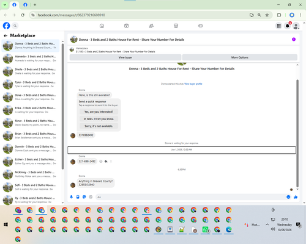
Task: Open the Facebook search magnifier
Action: [x=15, y=26]
